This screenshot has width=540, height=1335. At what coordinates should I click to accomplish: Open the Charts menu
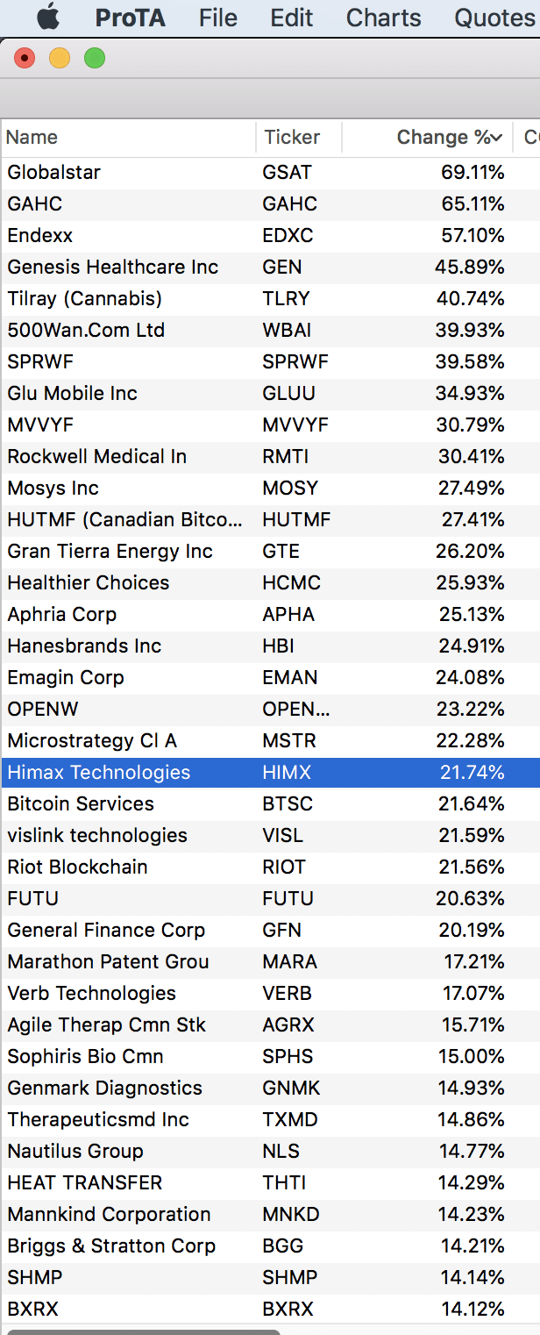point(384,18)
